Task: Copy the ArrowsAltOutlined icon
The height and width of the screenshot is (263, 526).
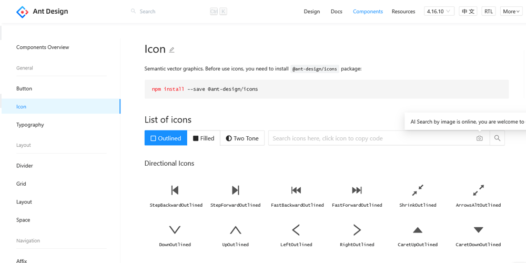Action: (478, 190)
